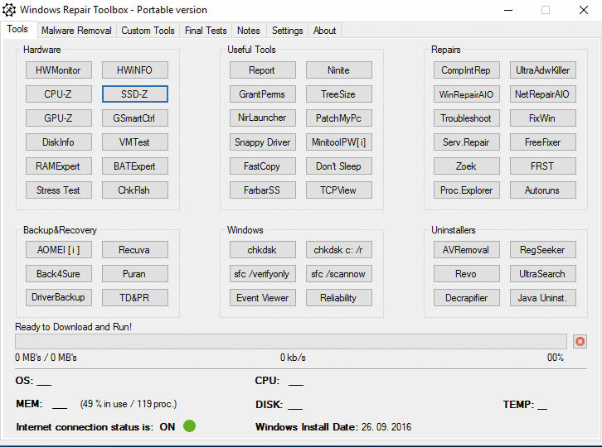The image size is (602, 447).
Task: Open the Troubleshoot tool
Action: (x=467, y=118)
